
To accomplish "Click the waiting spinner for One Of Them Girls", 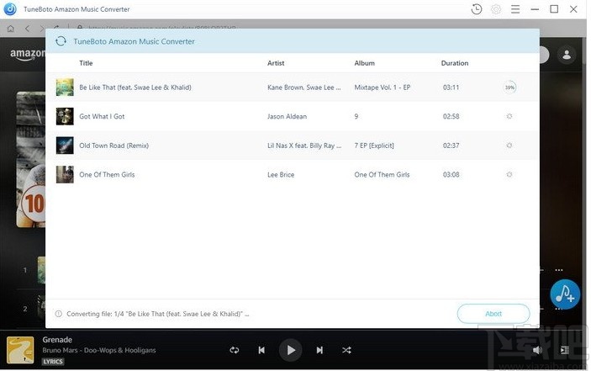I will (x=509, y=174).
